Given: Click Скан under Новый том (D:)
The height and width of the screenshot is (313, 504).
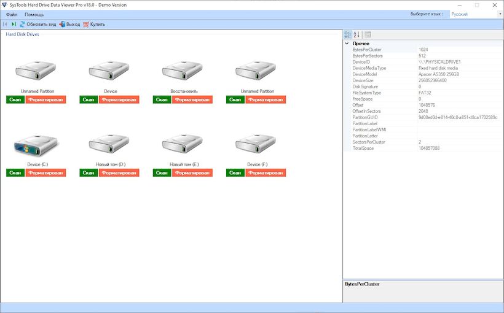Looking at the screenshot, I should pyautogui.click(x=89, y=172).
